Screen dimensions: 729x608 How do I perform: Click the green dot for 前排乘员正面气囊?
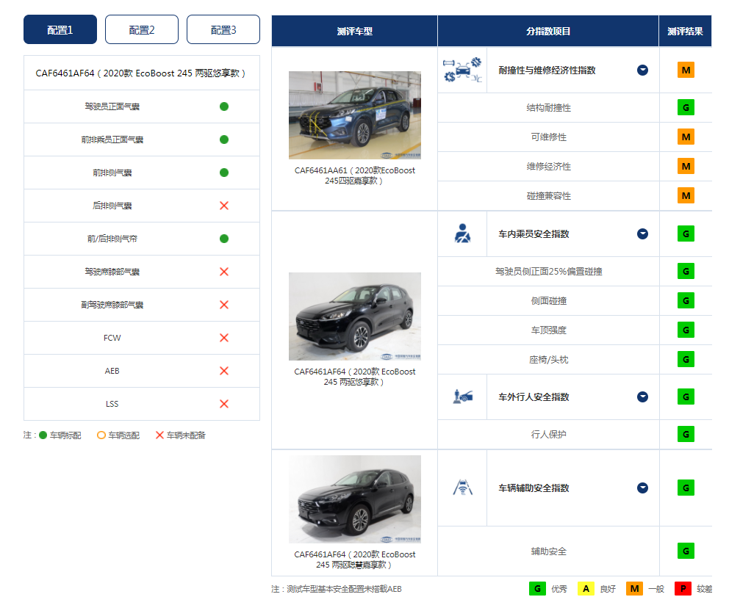point(224,140)
